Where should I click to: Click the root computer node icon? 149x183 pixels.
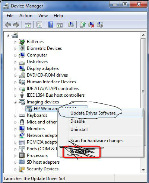[15, 35]
